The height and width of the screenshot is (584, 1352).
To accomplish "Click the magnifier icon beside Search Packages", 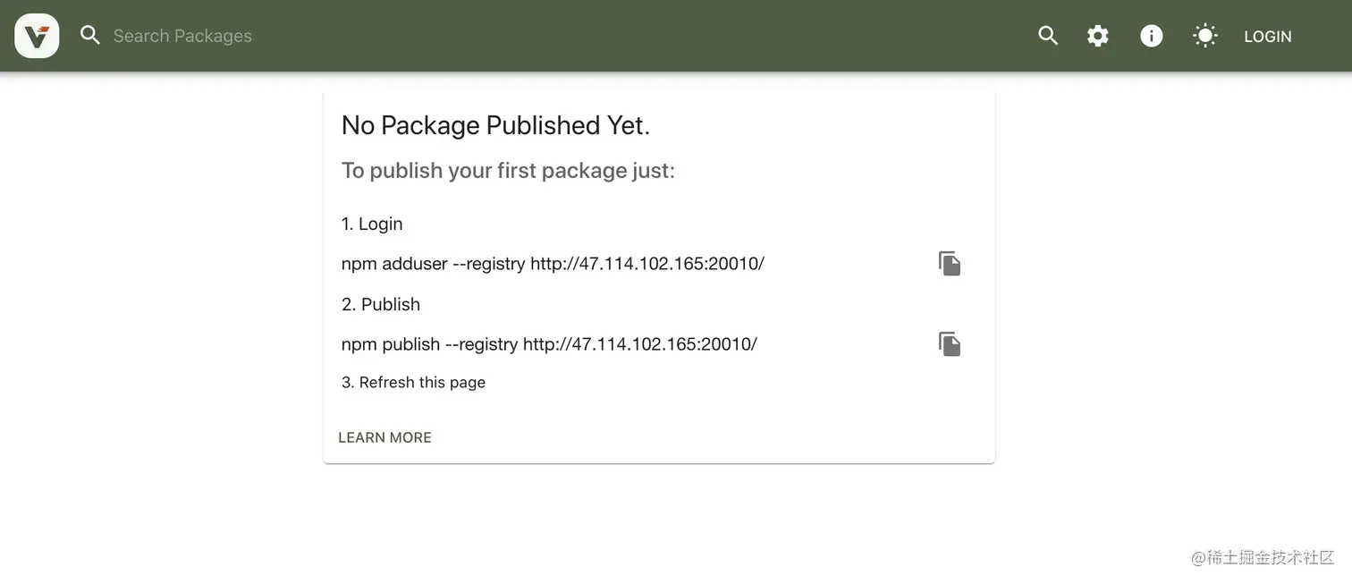I will coord(90,36).
